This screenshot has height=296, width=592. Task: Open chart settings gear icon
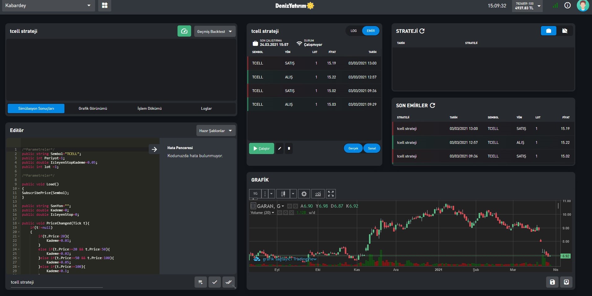point(304,194)
